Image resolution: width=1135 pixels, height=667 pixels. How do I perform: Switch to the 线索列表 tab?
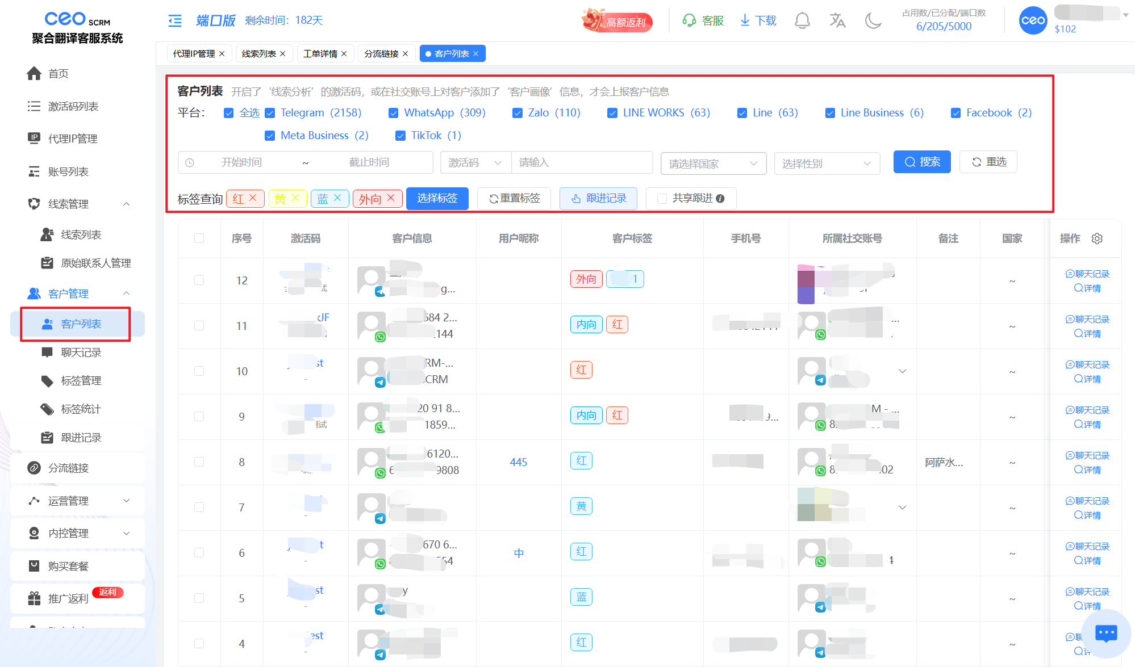(x=259, y=53)
